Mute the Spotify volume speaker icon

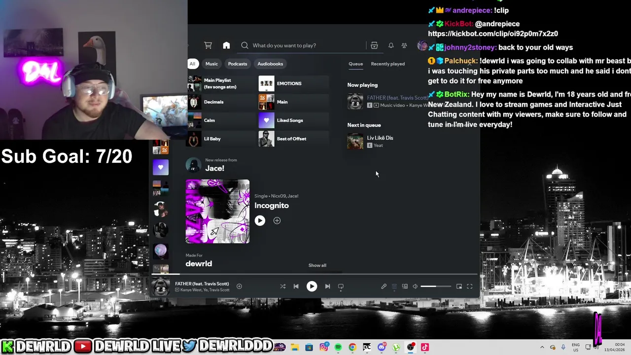click(415, 286)
